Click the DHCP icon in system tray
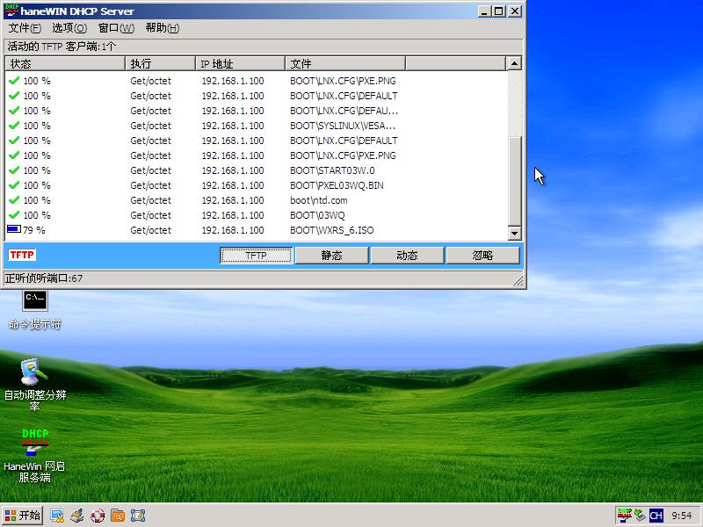 [x=624, y=516]
